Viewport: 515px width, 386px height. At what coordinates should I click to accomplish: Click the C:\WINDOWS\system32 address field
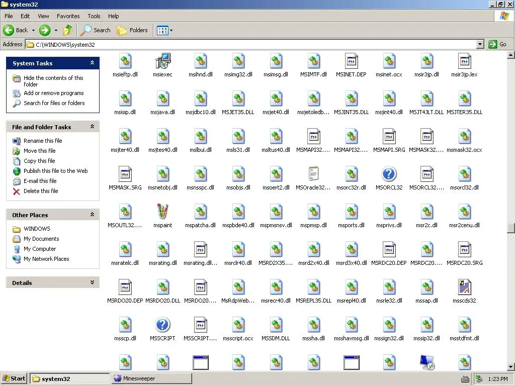(x=251, y=44)
